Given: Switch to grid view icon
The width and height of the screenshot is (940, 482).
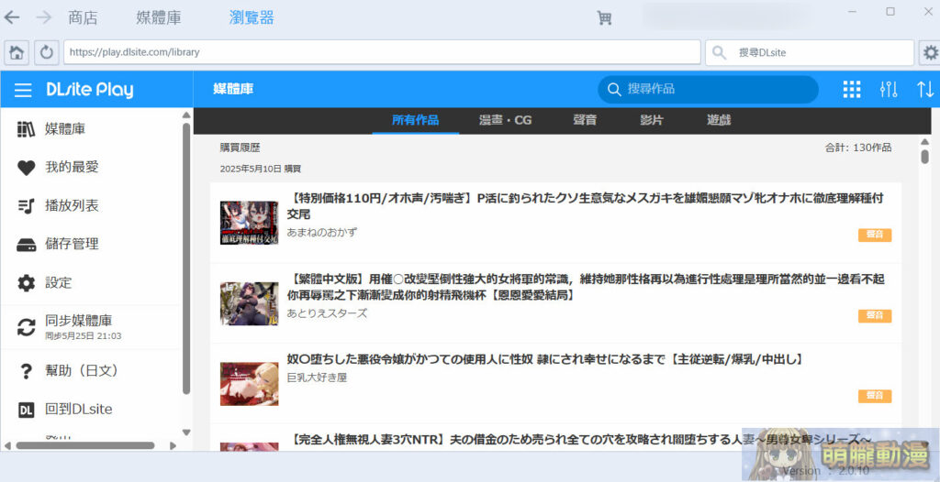Looking at the screenshot, I should [x=852, y=90].
